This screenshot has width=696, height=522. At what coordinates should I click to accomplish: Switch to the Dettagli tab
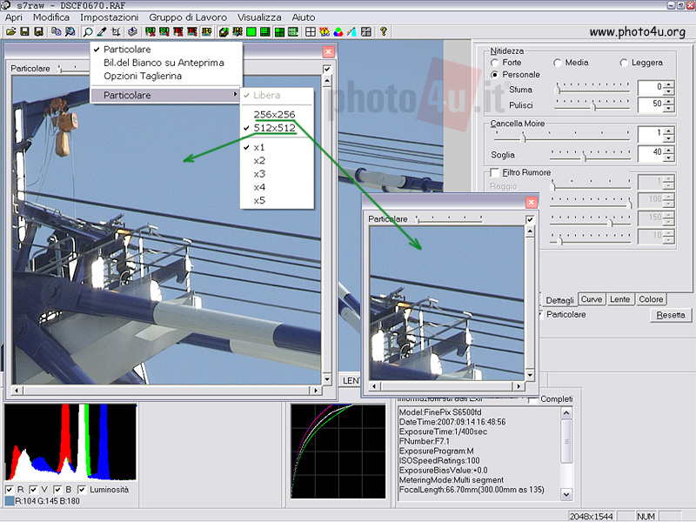point(559,300)
